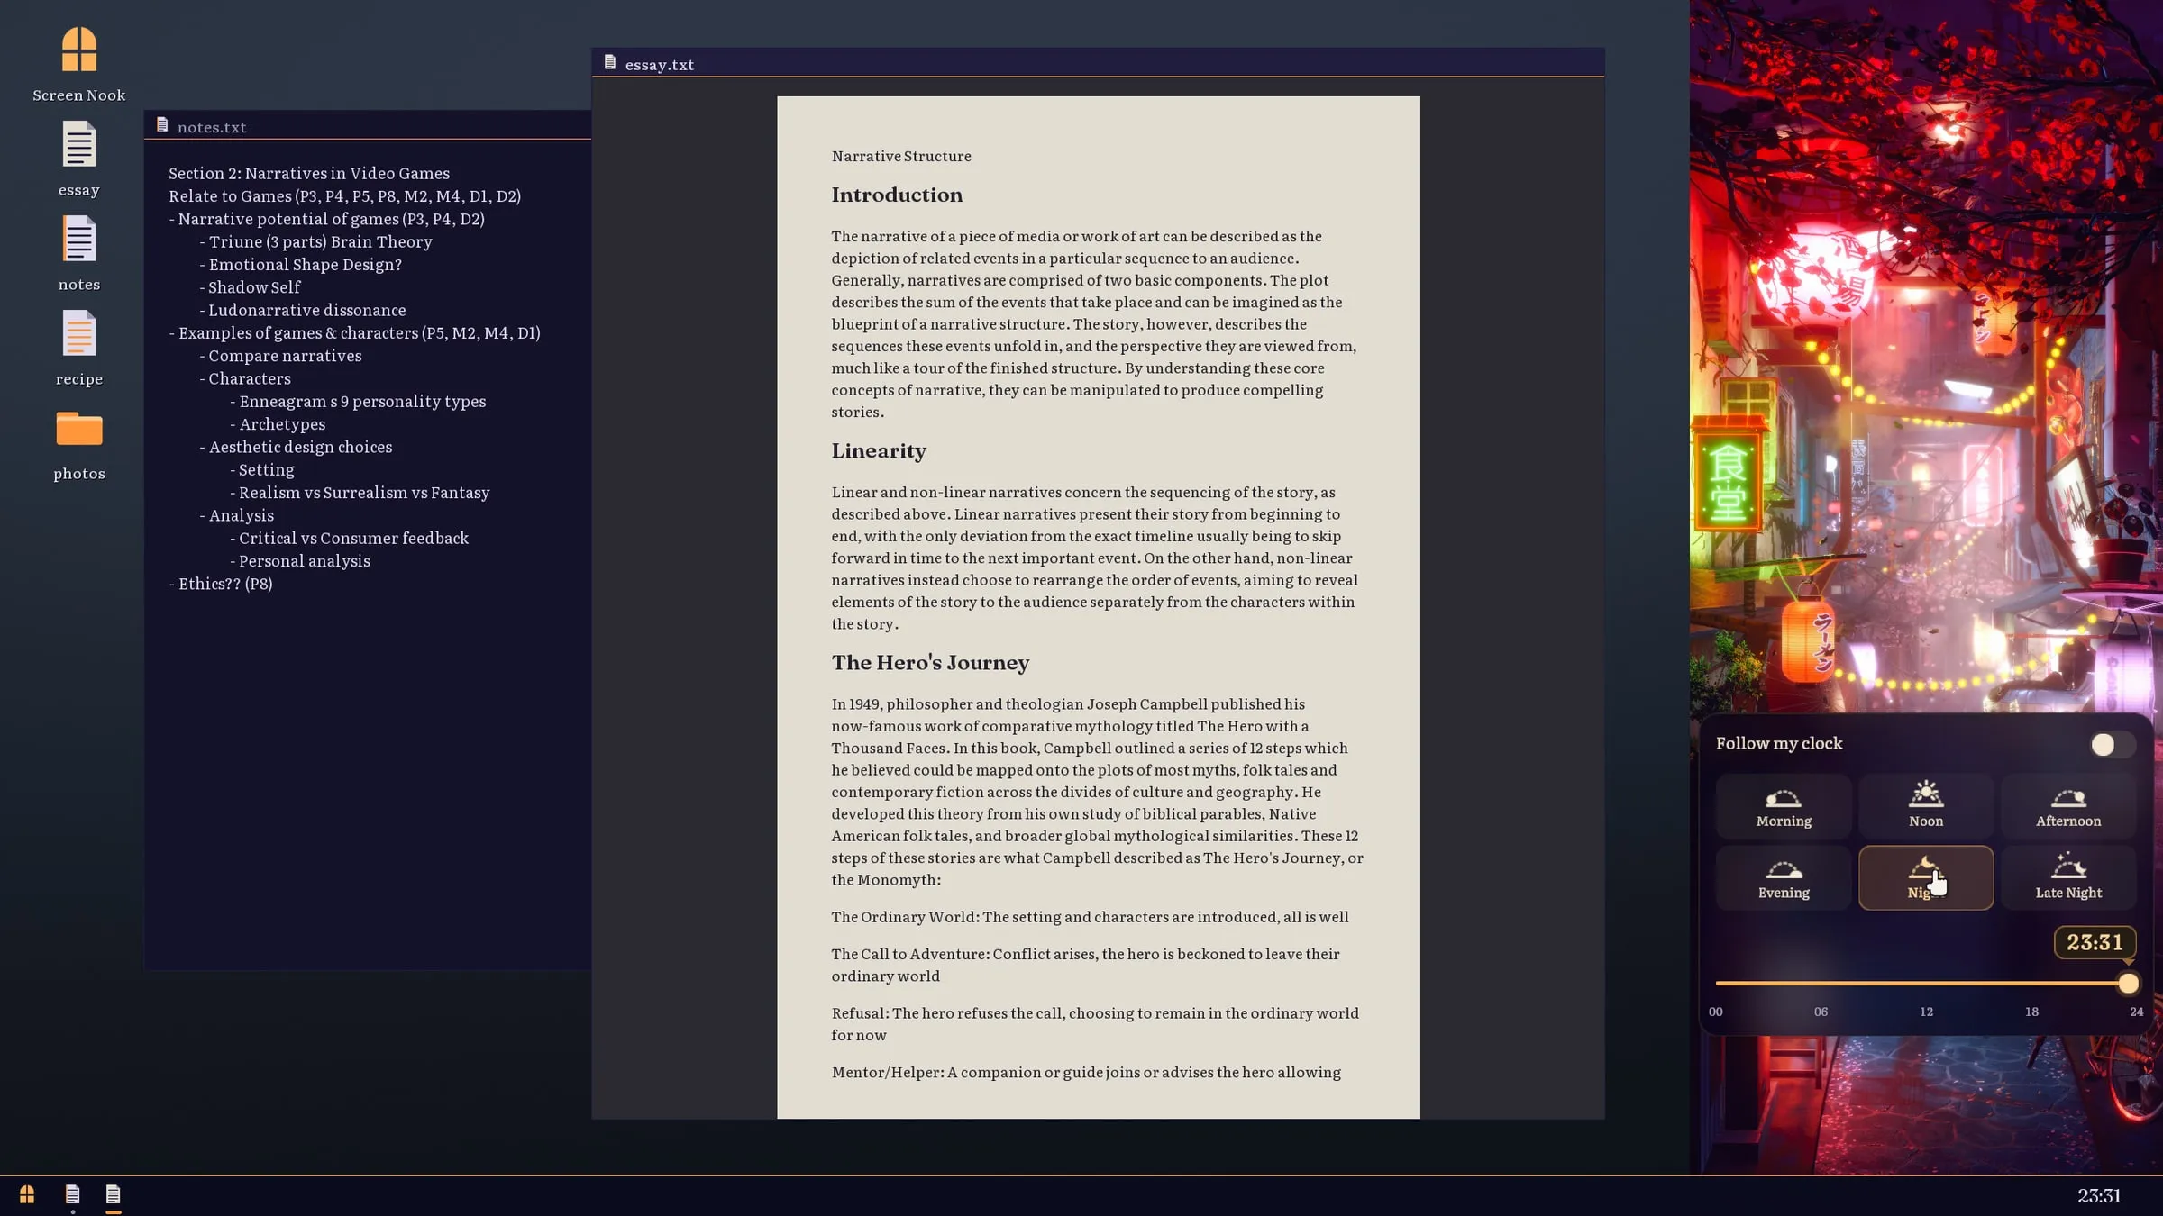Image resolution: width=2163 pixels, height=1216 pixels.
Task: Open the photos folder icon
Action: [x=79, y=446]
